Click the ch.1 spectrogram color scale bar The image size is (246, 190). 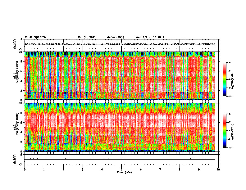tap(225, 79)
